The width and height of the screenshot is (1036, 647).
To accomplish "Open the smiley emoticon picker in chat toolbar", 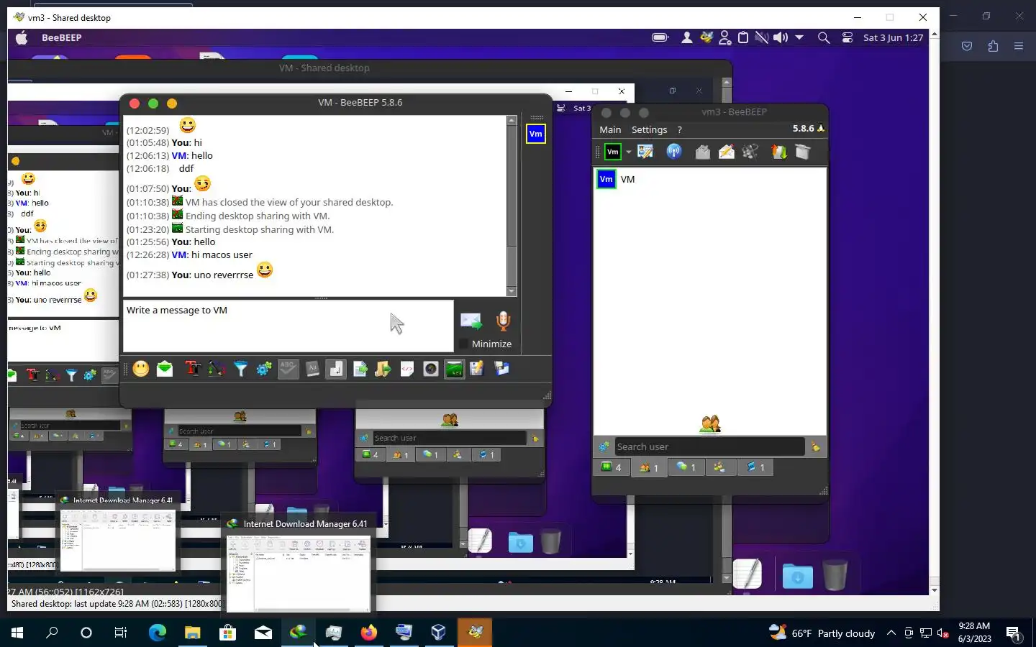I will [141, 369].
